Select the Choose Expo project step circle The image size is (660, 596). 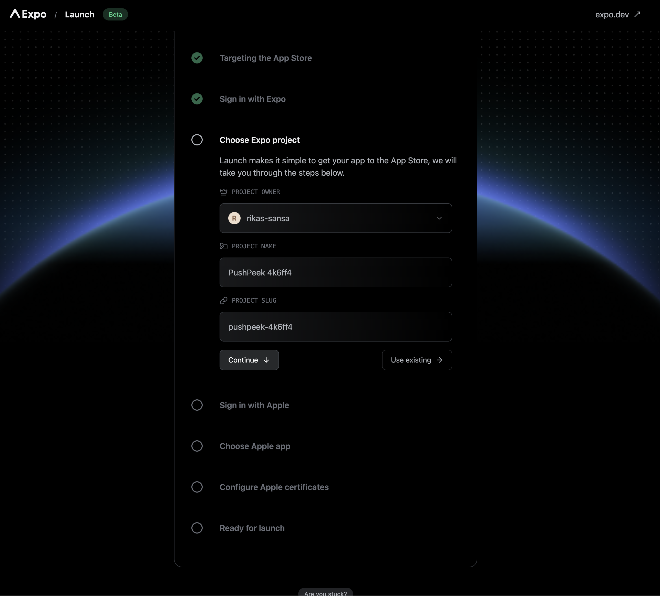click(197, 140)
